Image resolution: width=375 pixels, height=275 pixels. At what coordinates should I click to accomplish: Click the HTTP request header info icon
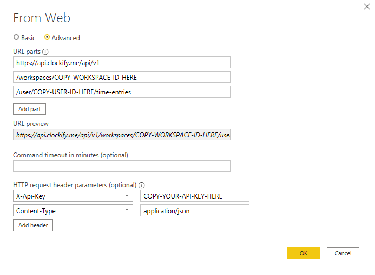pyautogui.click(x=142, y=185)
